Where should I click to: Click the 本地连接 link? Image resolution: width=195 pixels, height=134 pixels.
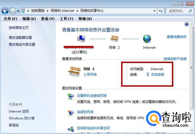click(x=157, y=74)
